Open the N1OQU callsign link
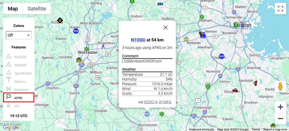The image size is (289, 131). 138,40
